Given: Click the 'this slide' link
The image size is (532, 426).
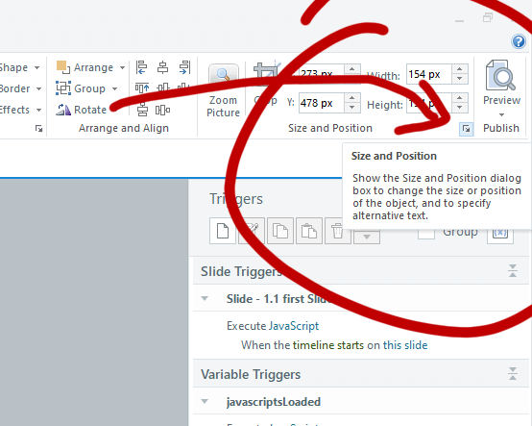Looking at the screenshot, I should pos(405,345).
